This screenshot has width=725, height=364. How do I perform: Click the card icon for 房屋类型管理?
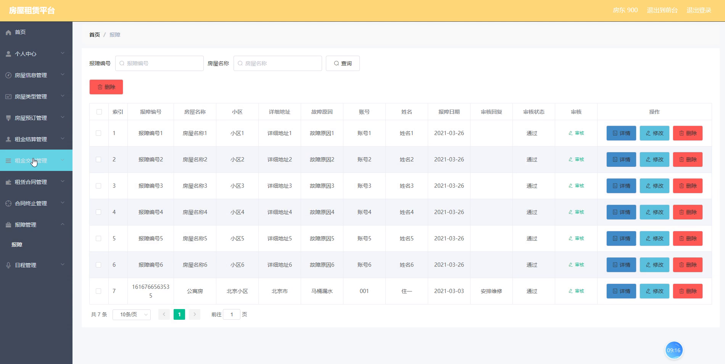[8, 97]
